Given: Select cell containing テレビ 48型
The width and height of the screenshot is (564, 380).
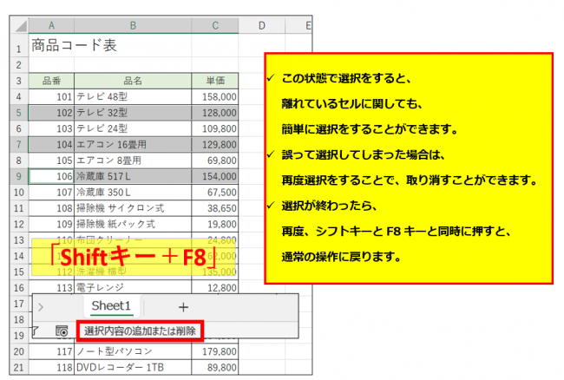Looking at the screenshot, I should (x=133, y=96).
